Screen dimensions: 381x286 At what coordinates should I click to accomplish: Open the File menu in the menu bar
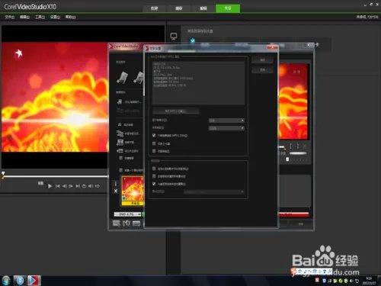pos(10,17)
